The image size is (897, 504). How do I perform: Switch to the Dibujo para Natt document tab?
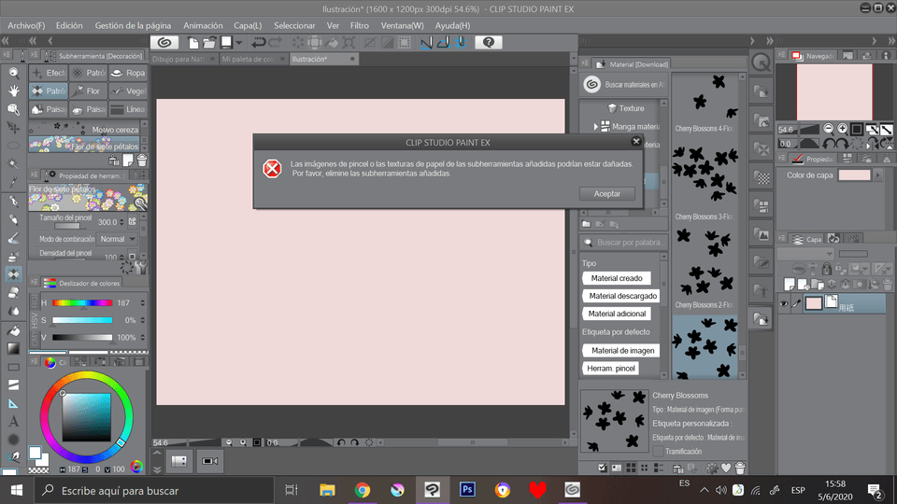(x=183, y=59)
